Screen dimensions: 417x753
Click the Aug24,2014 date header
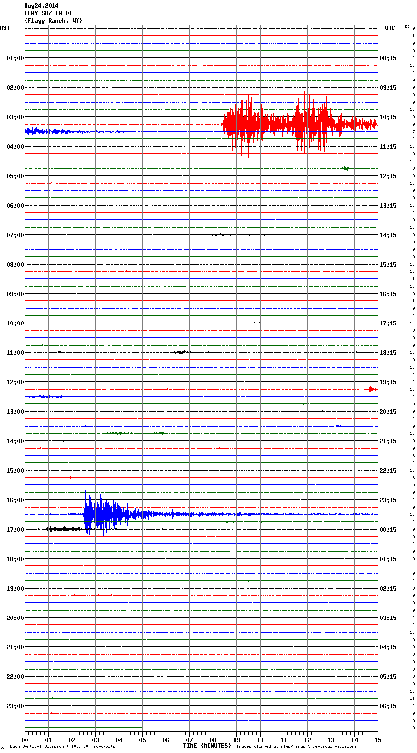[41, 6]
